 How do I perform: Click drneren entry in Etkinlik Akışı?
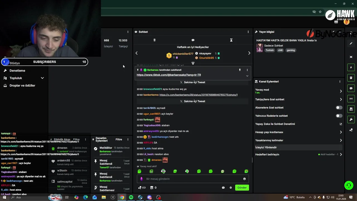tap(70, 150)
